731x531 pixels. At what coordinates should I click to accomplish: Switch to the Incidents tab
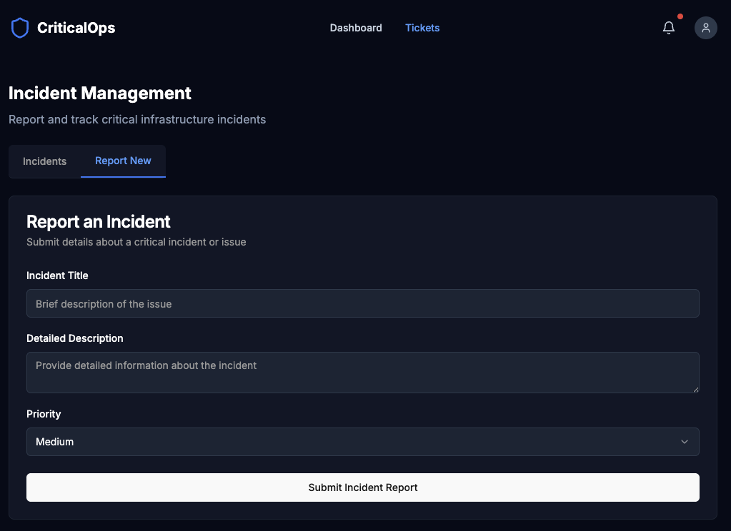45,161
